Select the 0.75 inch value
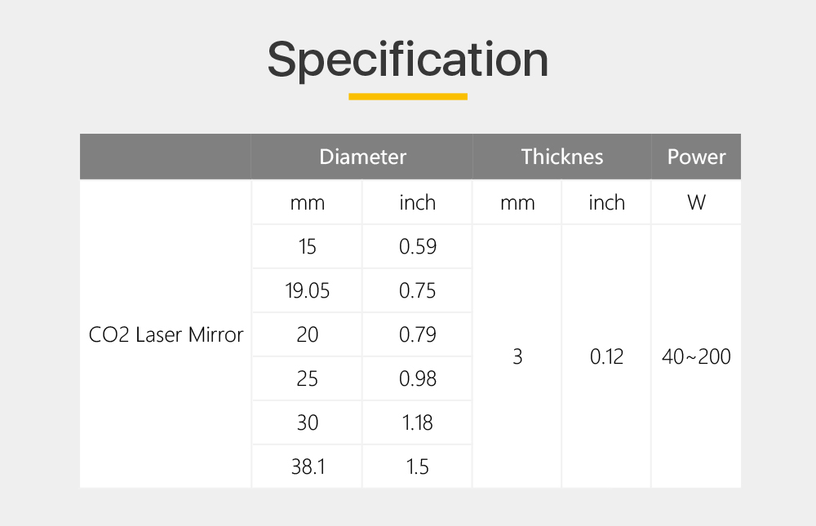The width and height of the screenshot is (816, 526). [x=417, y=290]
